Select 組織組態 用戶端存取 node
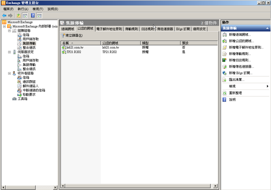The width and height of the screenshot is (271, 190). [30, 39]
